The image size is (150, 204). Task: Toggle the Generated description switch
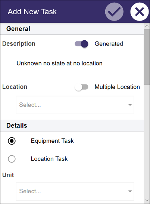click(x=81, y=44)
